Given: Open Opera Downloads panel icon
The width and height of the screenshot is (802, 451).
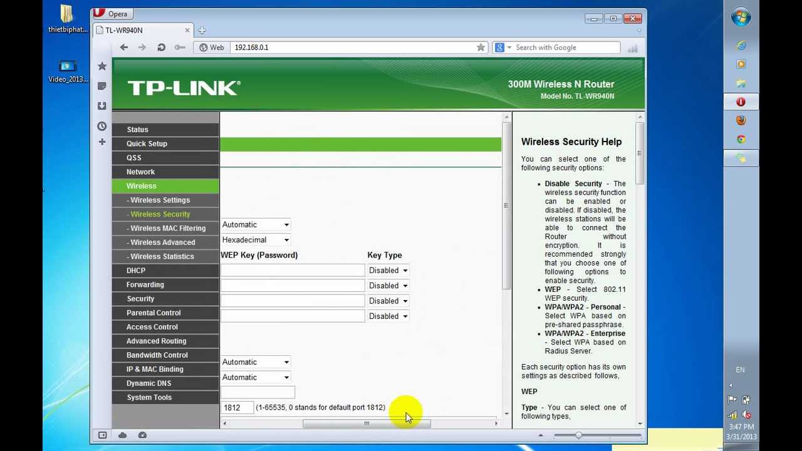Looking at the screenshot, I should click(x=102, y=106).
